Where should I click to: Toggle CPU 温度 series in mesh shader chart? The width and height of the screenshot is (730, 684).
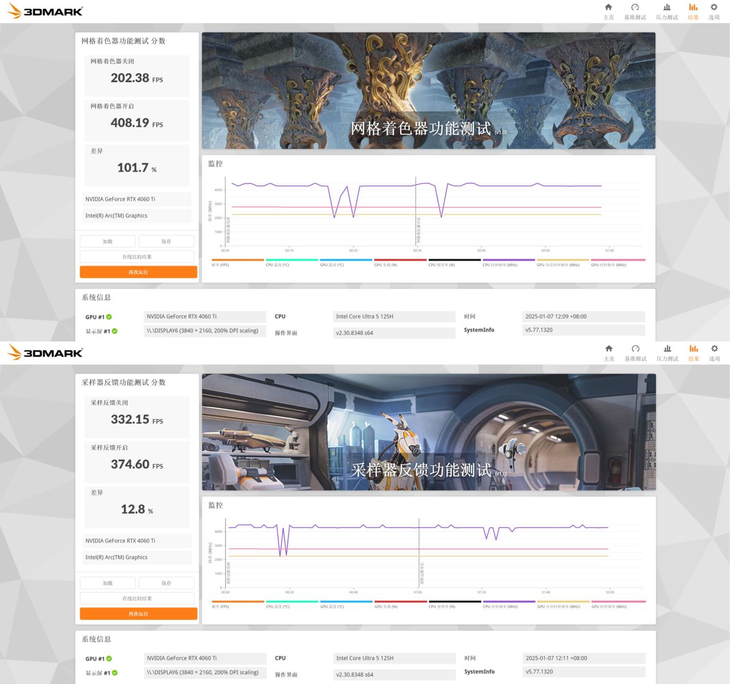291,263
